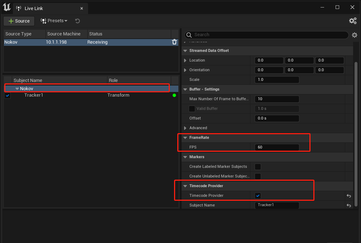Delete the Nokov source with trash icon
361x243 pixels.
pos(174,42)
